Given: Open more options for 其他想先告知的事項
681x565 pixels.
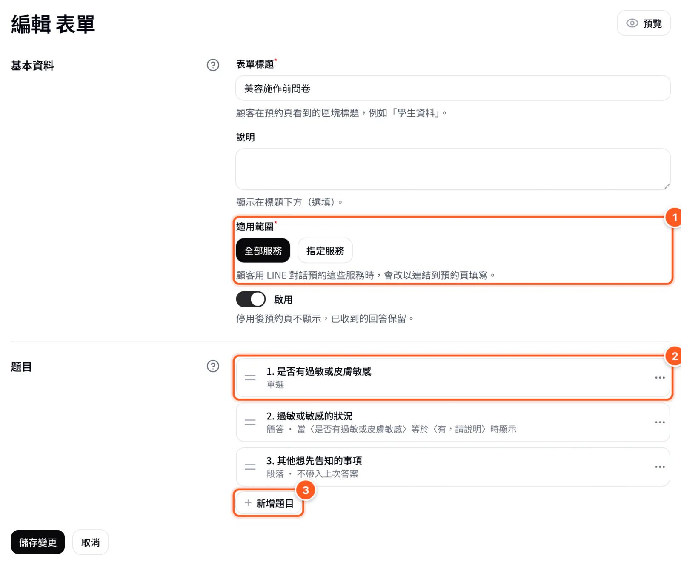Looking at the screenshot, I should pos(660,467).
